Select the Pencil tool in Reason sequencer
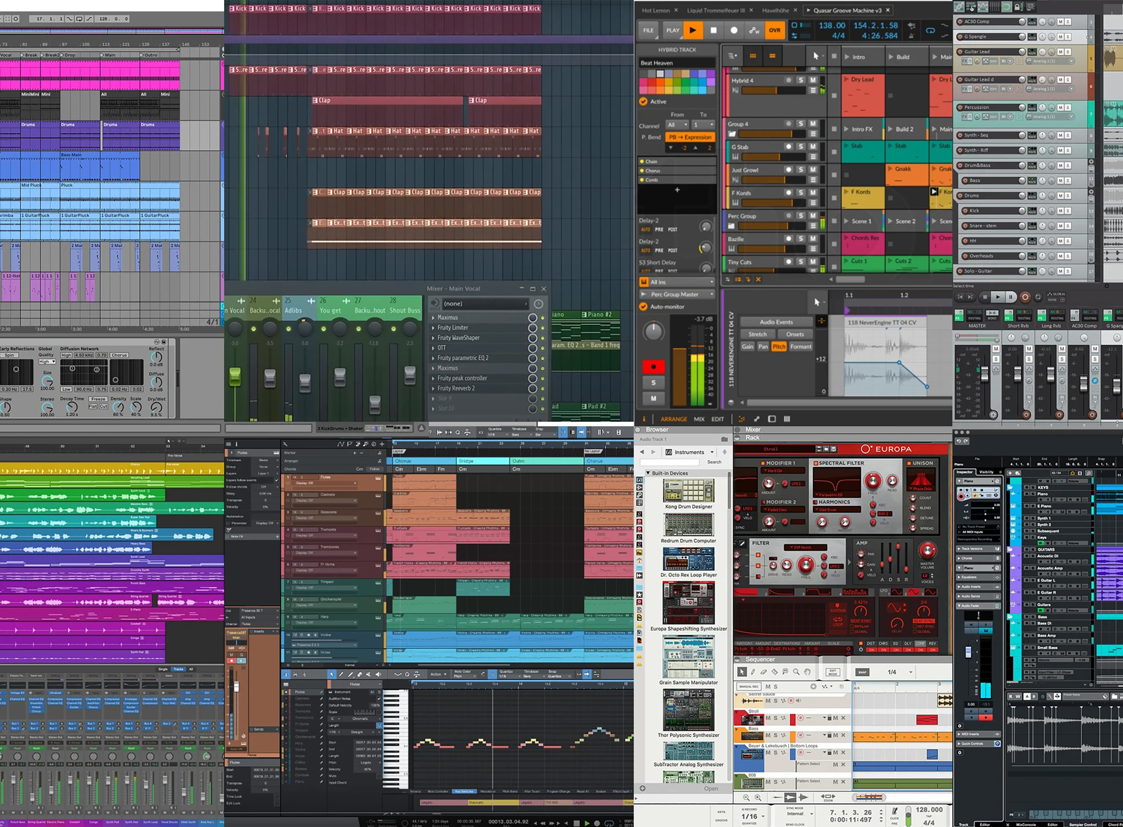 tap(753, 672)
